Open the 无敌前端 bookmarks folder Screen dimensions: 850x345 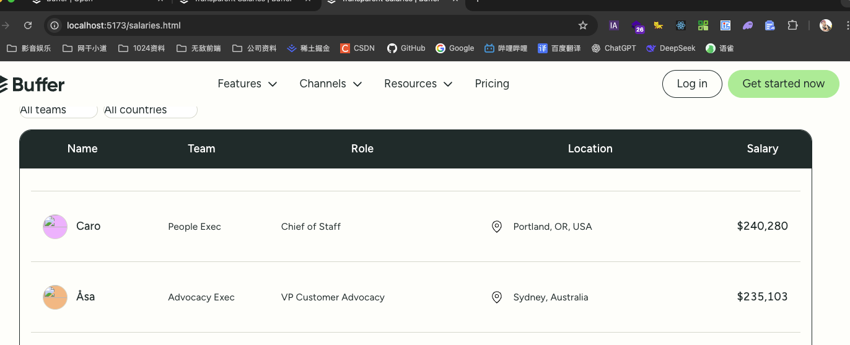pyautogui.click(x=199, y=48)
